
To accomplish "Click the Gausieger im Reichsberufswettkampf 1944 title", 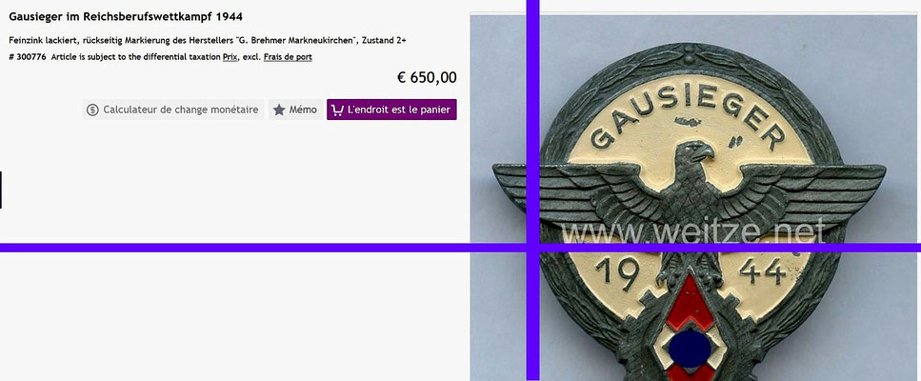I will (126, 16).
